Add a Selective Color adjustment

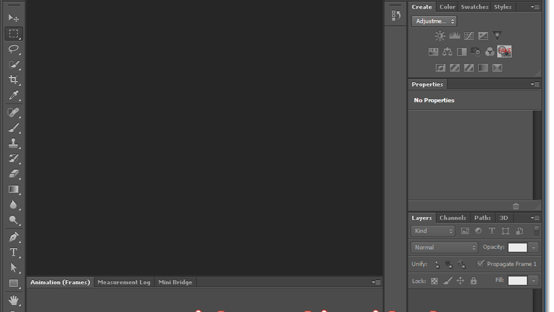[x=497, y=68]
